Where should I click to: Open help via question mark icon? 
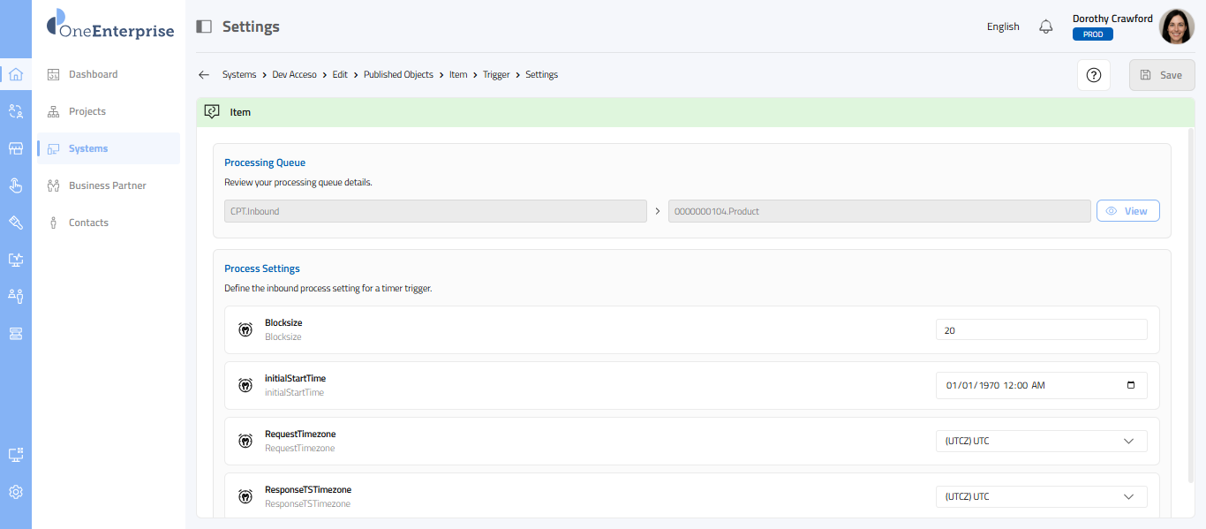(x=1093, y=75)
